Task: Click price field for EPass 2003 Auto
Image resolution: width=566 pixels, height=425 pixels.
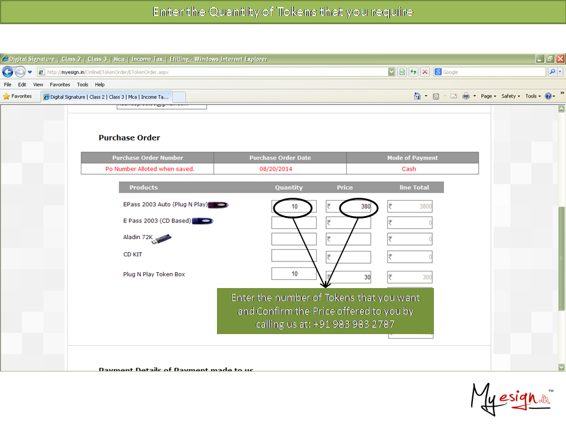Action: tap(349, 207)
